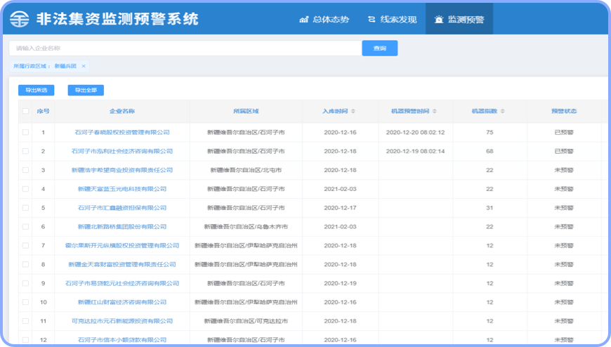The width and height of the screenshot is (611, 347).
Task: Click 已预警 status in row 2
Action: coord(564,151)
